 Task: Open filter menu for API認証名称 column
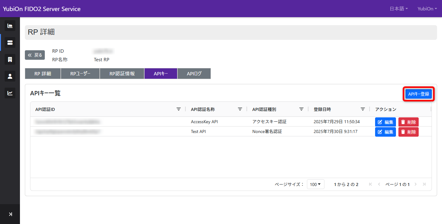(x=240, y=109)
